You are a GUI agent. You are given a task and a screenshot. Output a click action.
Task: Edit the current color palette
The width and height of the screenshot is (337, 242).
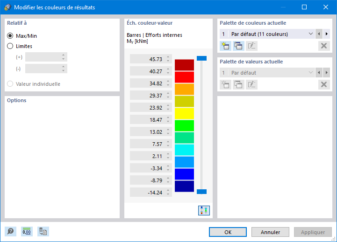pos(251,46)
